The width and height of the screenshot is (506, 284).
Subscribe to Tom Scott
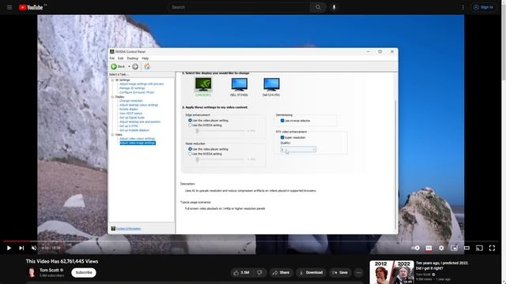[x=84, y=272]
